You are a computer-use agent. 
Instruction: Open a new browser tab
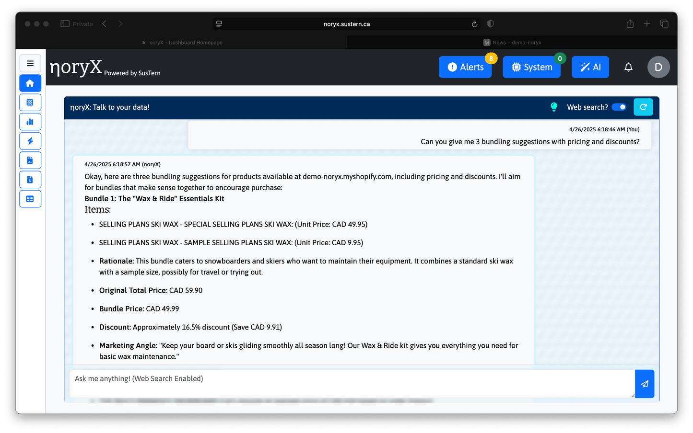646,23
